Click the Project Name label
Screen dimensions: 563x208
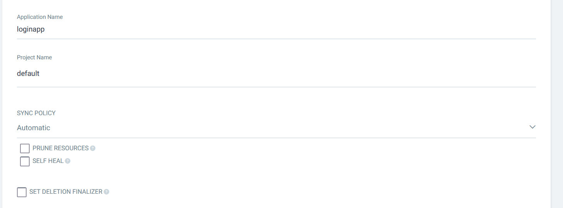point(34,57)
